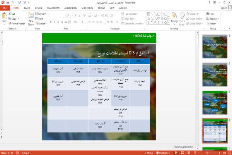Start Slide Show from status bar
Image resolution: width=232 pixels, height=155 pixels.
pos(195,153)
